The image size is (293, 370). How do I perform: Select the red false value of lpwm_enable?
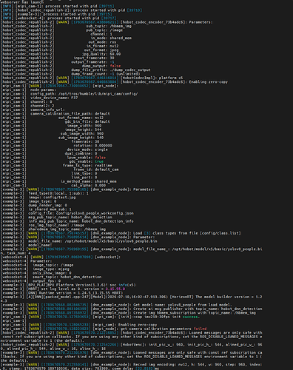[100, 158]
